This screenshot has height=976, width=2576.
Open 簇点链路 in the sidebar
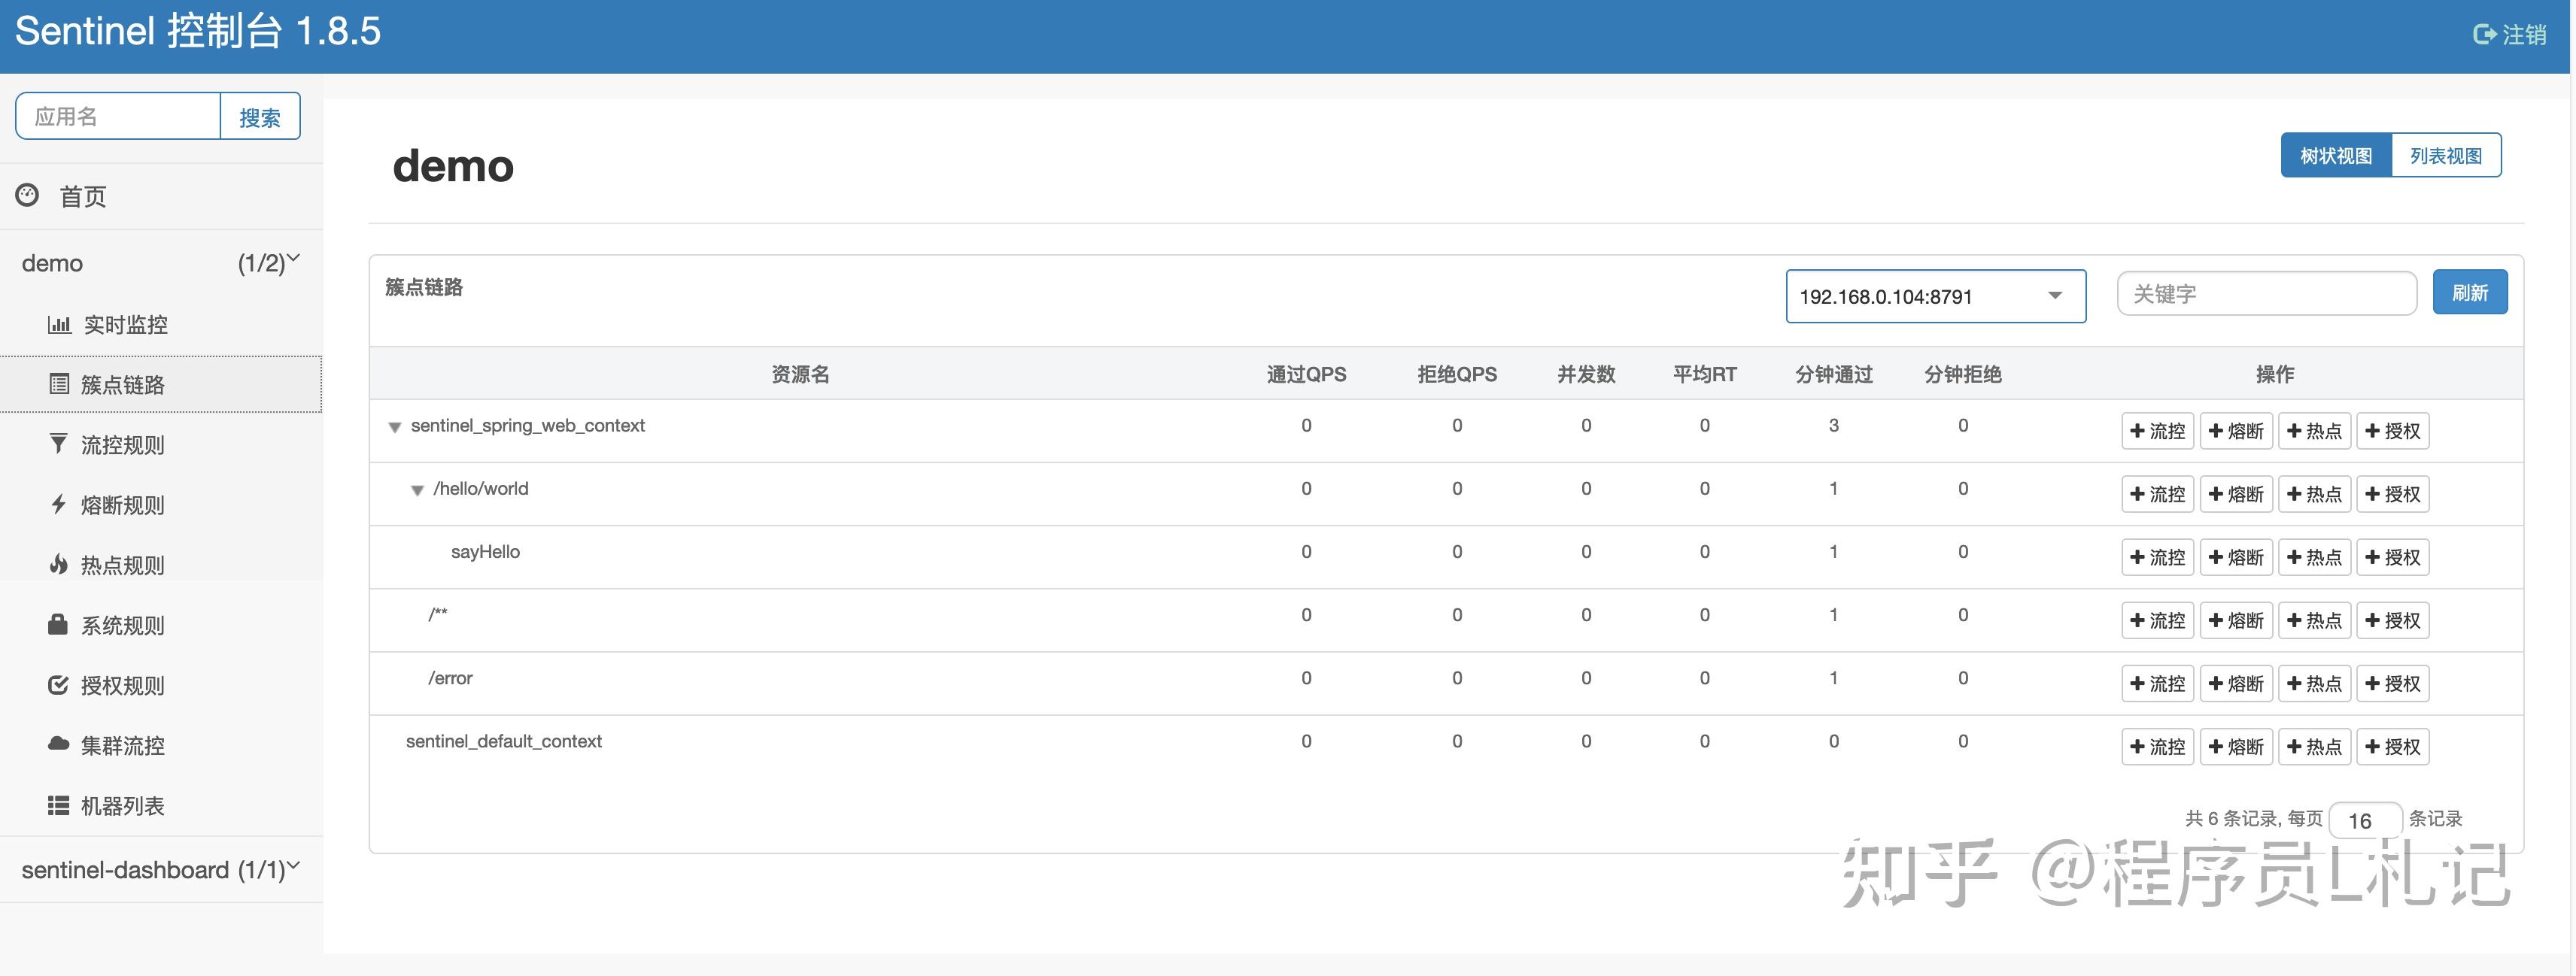123,384
